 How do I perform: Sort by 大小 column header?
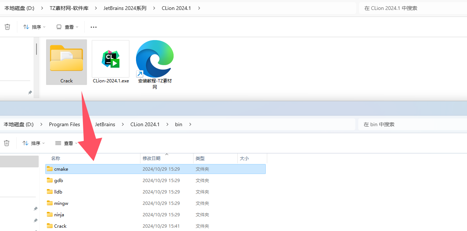coord(244,158)
